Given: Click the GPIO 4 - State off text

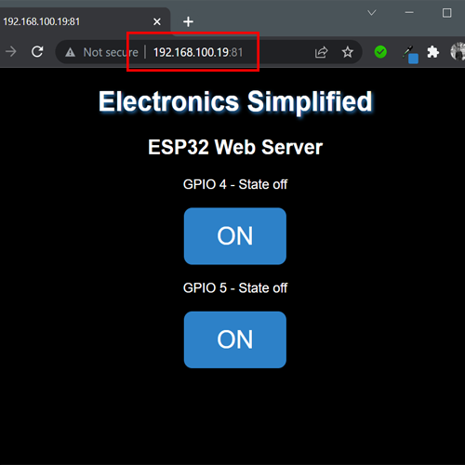Looking at the screenshot, I should [x=235, y=184].
